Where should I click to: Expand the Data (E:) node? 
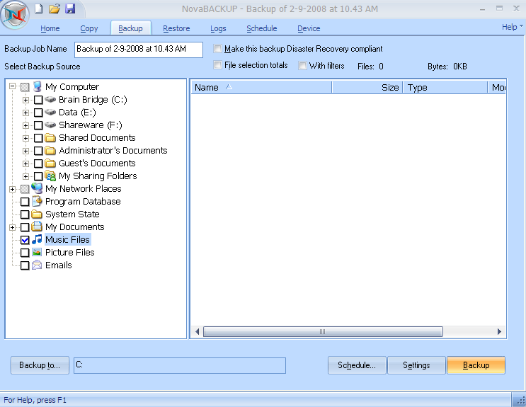click(25, 113)
